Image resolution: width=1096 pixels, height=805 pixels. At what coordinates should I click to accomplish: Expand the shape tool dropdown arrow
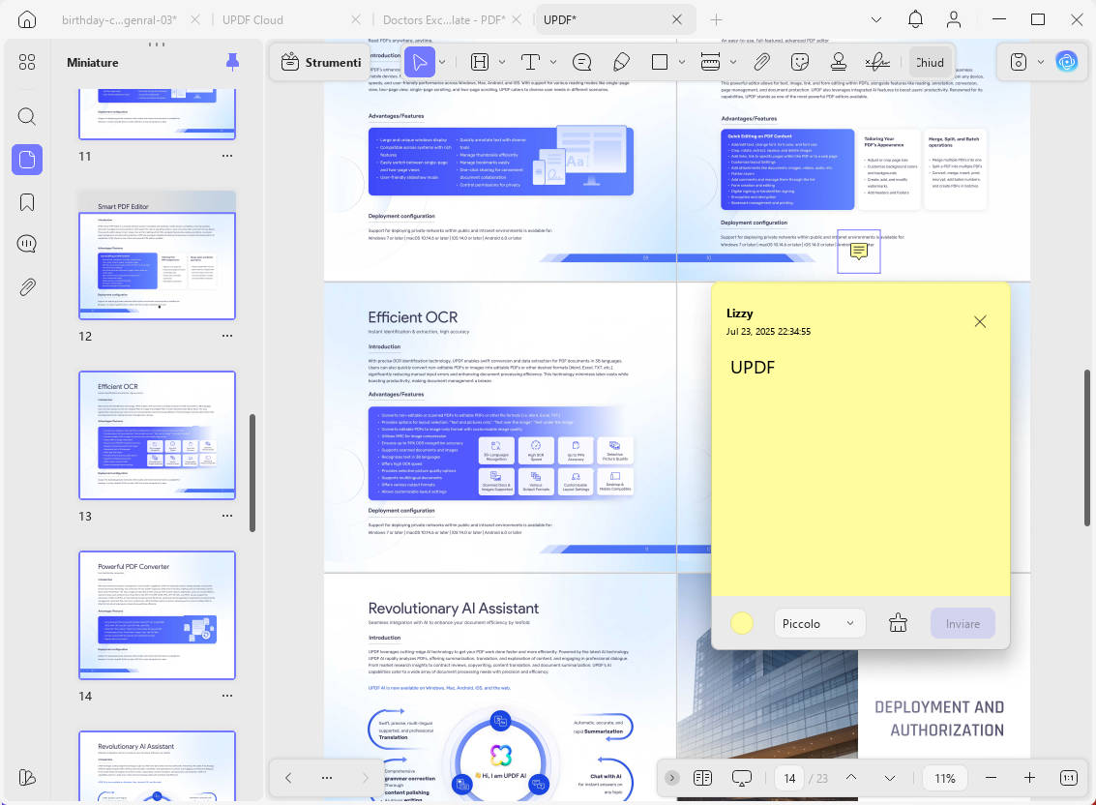[x=682, y=62]
